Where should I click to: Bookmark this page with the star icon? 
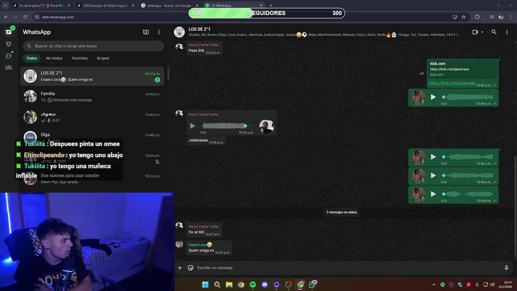pos(464,17)
